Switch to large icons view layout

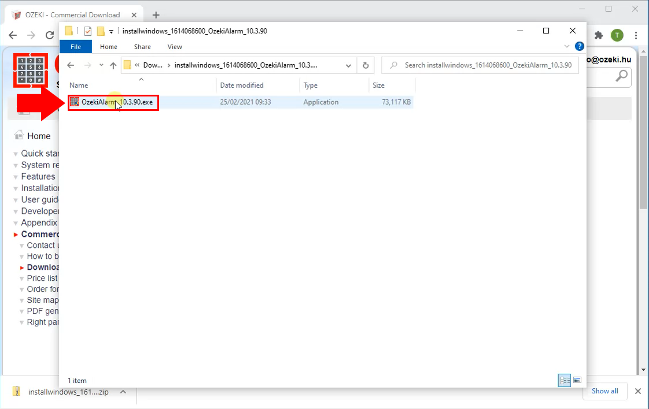[x=577, y=380]
